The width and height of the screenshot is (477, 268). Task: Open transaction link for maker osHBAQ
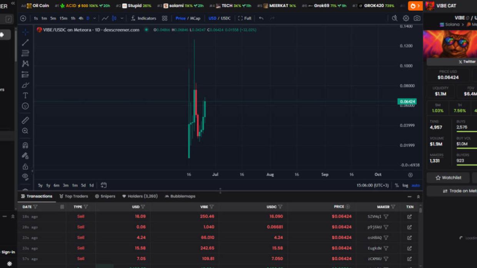(x=409, y=238)
